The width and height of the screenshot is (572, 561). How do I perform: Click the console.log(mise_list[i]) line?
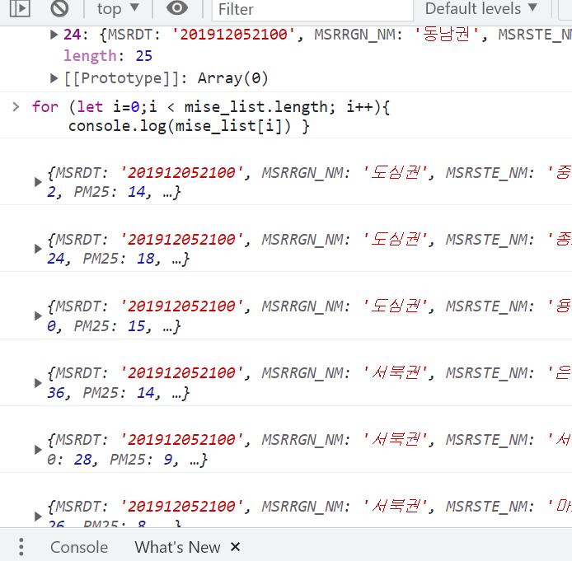pyautogui.click(x=189, y=126)
